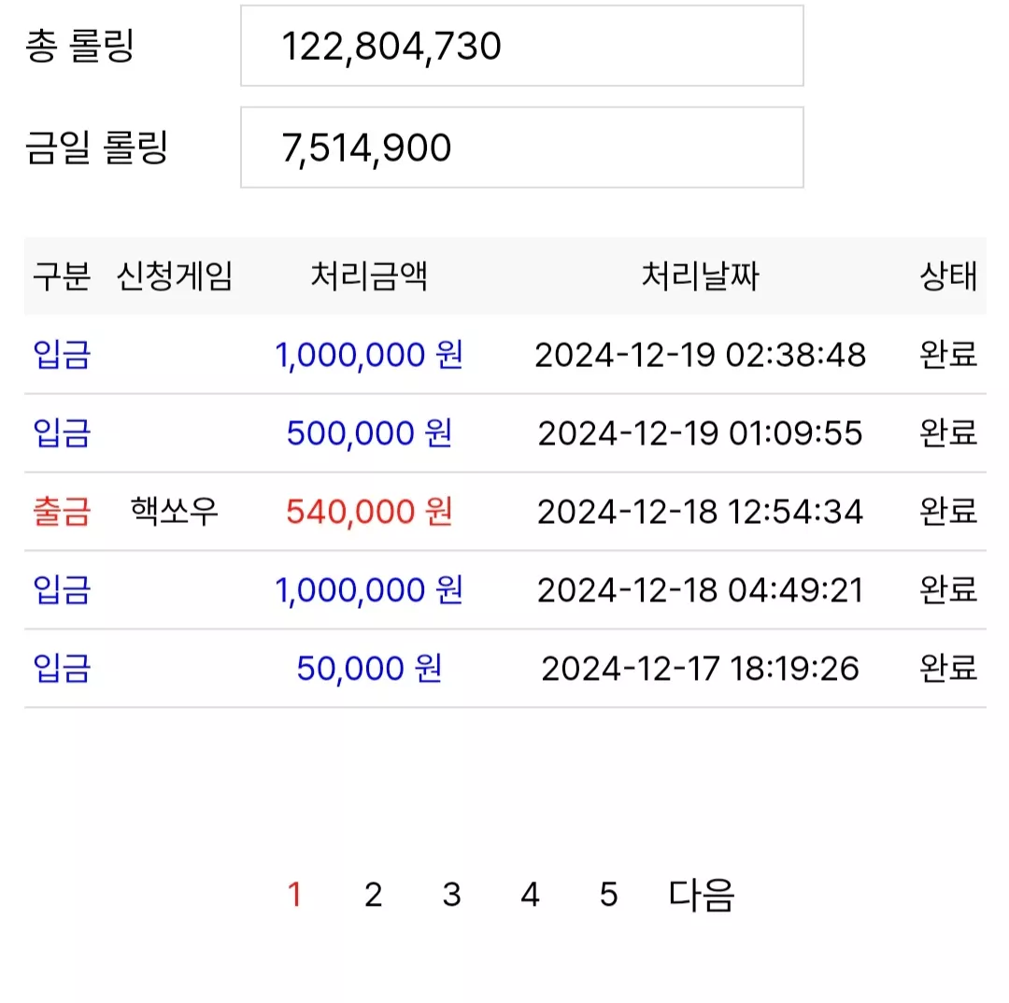Select the 50,000 원 deposit amount
This screenshot has height=1003, width=1009.
[x=369, y=668]
